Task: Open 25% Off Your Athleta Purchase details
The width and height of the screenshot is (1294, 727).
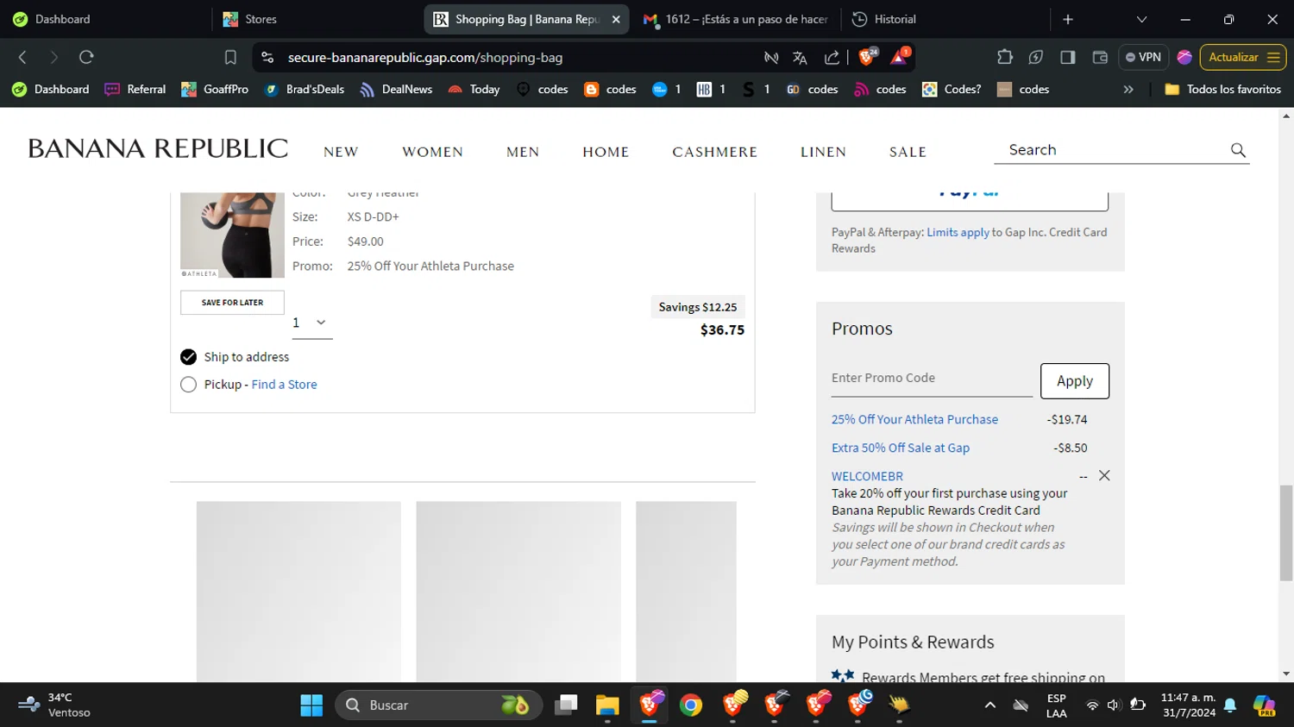Action: click(x=914, y=419)
